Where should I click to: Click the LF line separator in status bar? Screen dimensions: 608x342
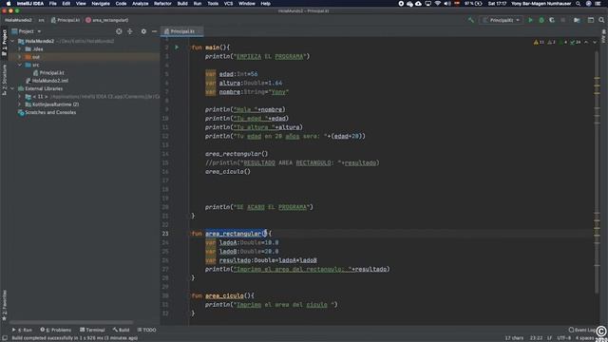(549, 338)
